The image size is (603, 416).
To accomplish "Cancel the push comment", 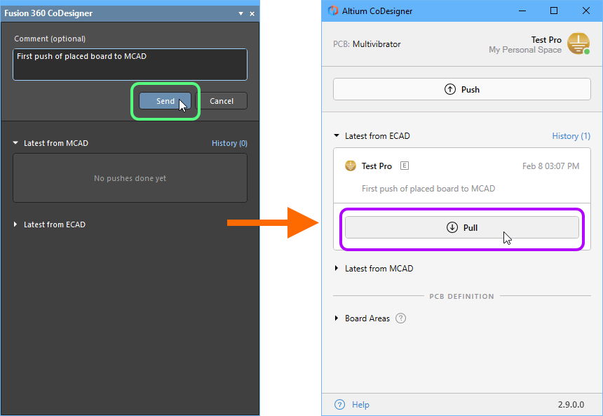I will (x=222, y=101).
